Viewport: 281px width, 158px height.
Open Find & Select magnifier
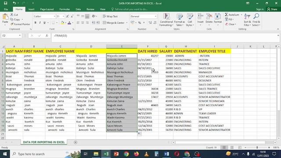tap(256, 20)
